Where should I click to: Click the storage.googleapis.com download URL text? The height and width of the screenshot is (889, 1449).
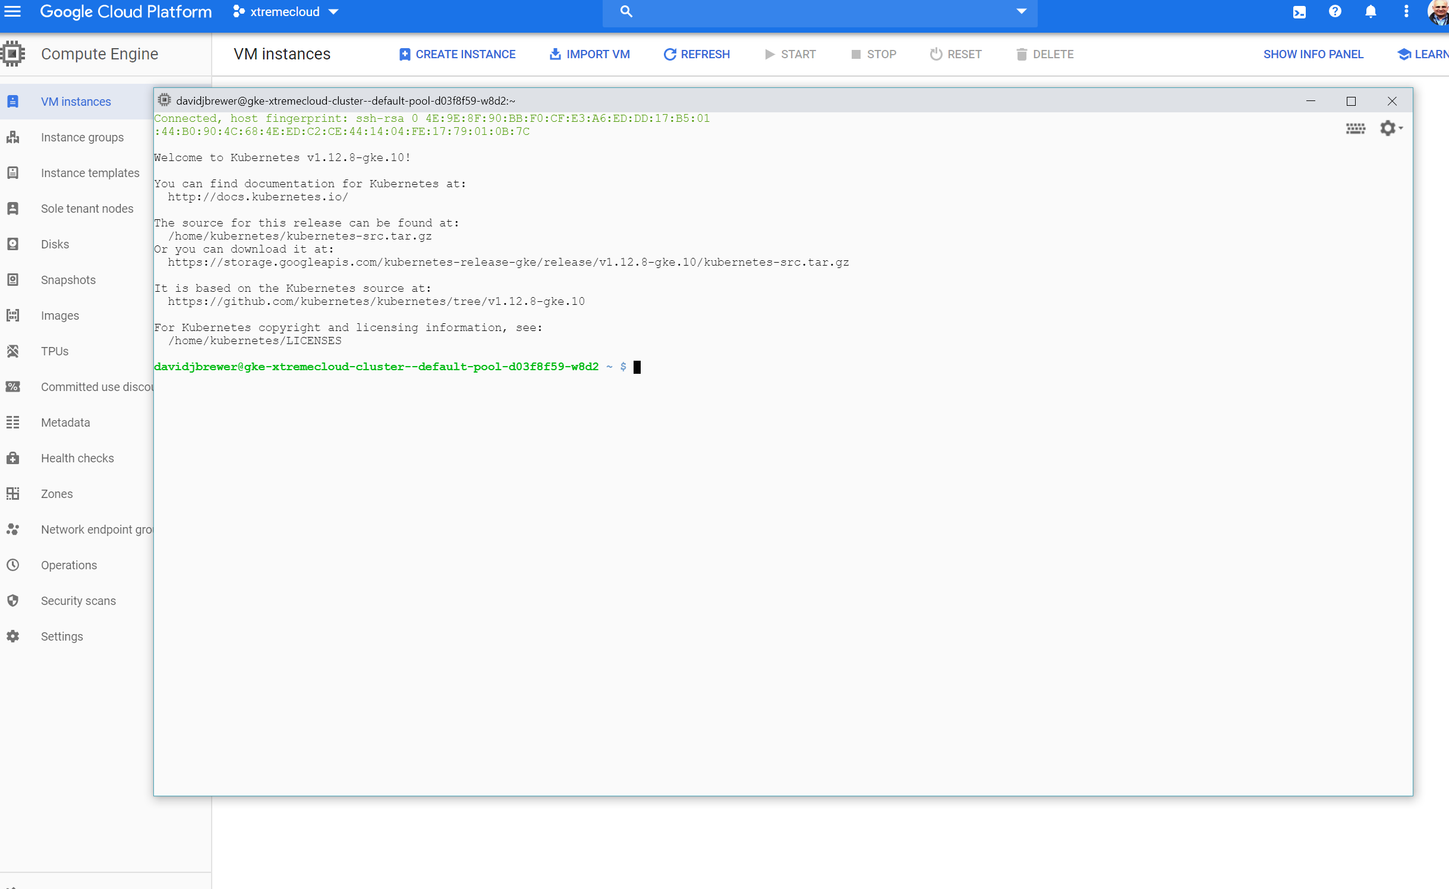[x=508, y=263]
